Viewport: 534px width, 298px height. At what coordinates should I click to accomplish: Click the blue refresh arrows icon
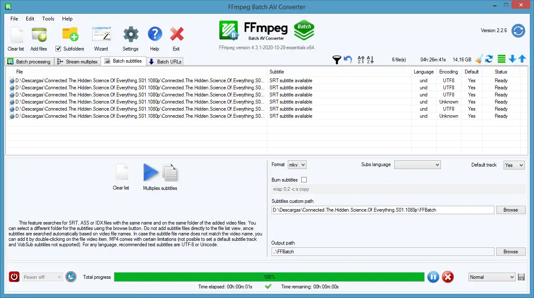pos(489,59)
